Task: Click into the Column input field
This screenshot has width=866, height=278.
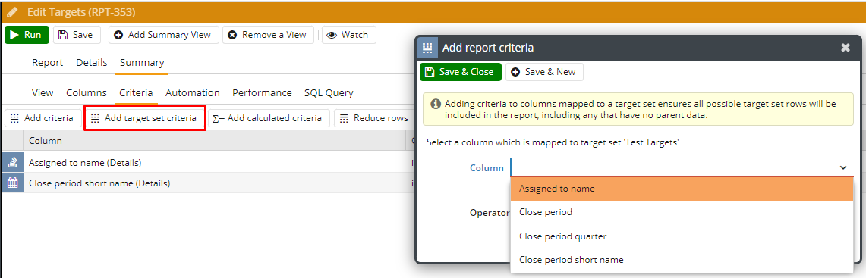Action: point(679,167)
